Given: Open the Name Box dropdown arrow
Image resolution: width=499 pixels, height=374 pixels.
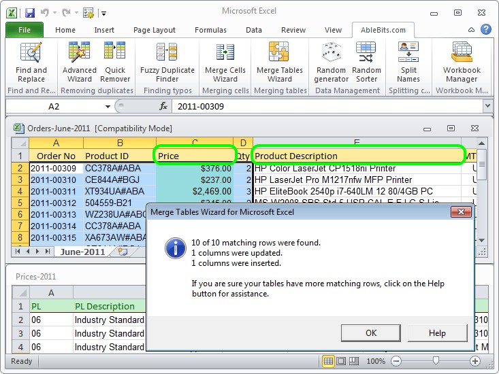Looking at the screenshot, I should 108,107.
